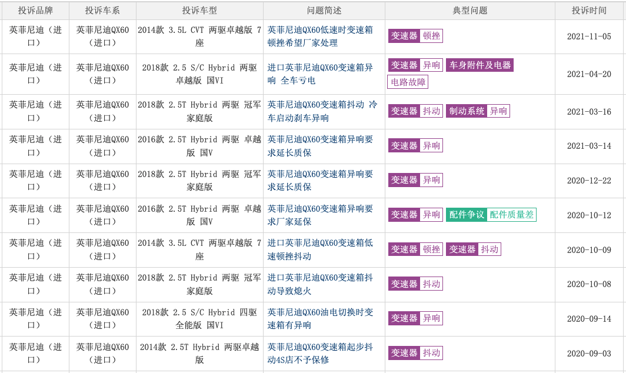Select the date cell 2020-09-14

(589, 319)
